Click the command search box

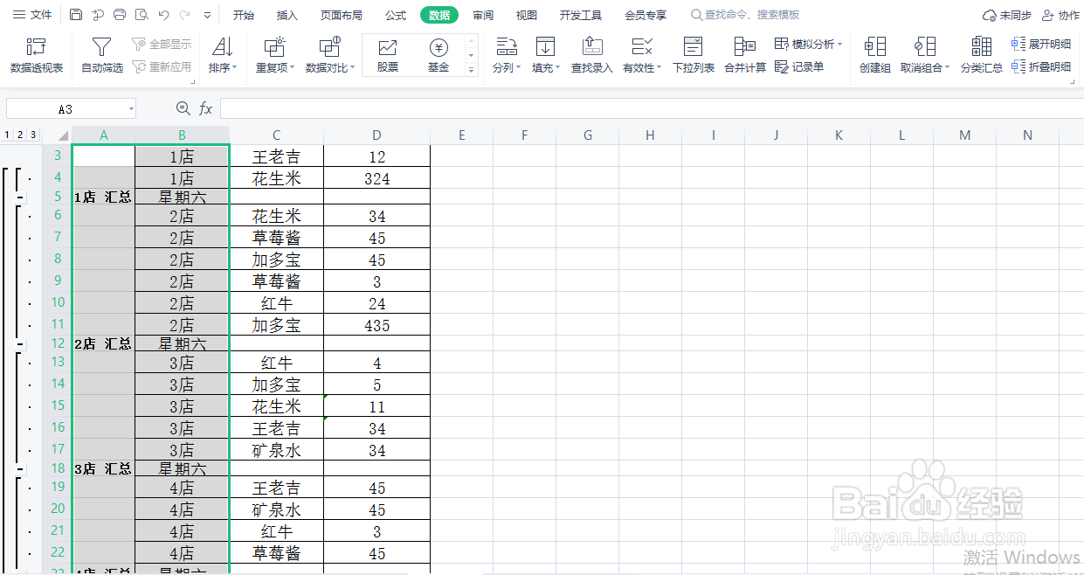point(745,15)
